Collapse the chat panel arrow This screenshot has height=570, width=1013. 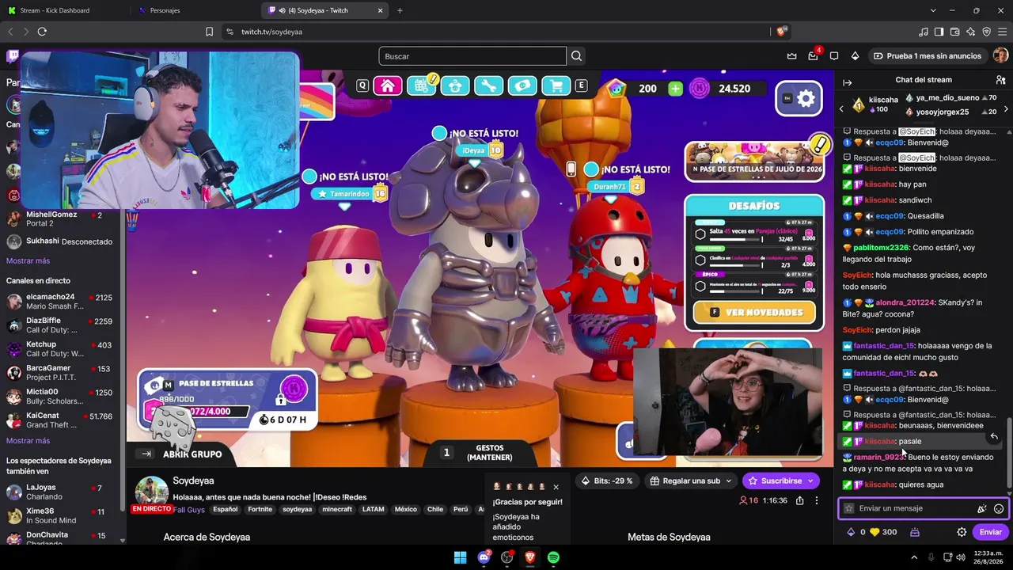847,82
